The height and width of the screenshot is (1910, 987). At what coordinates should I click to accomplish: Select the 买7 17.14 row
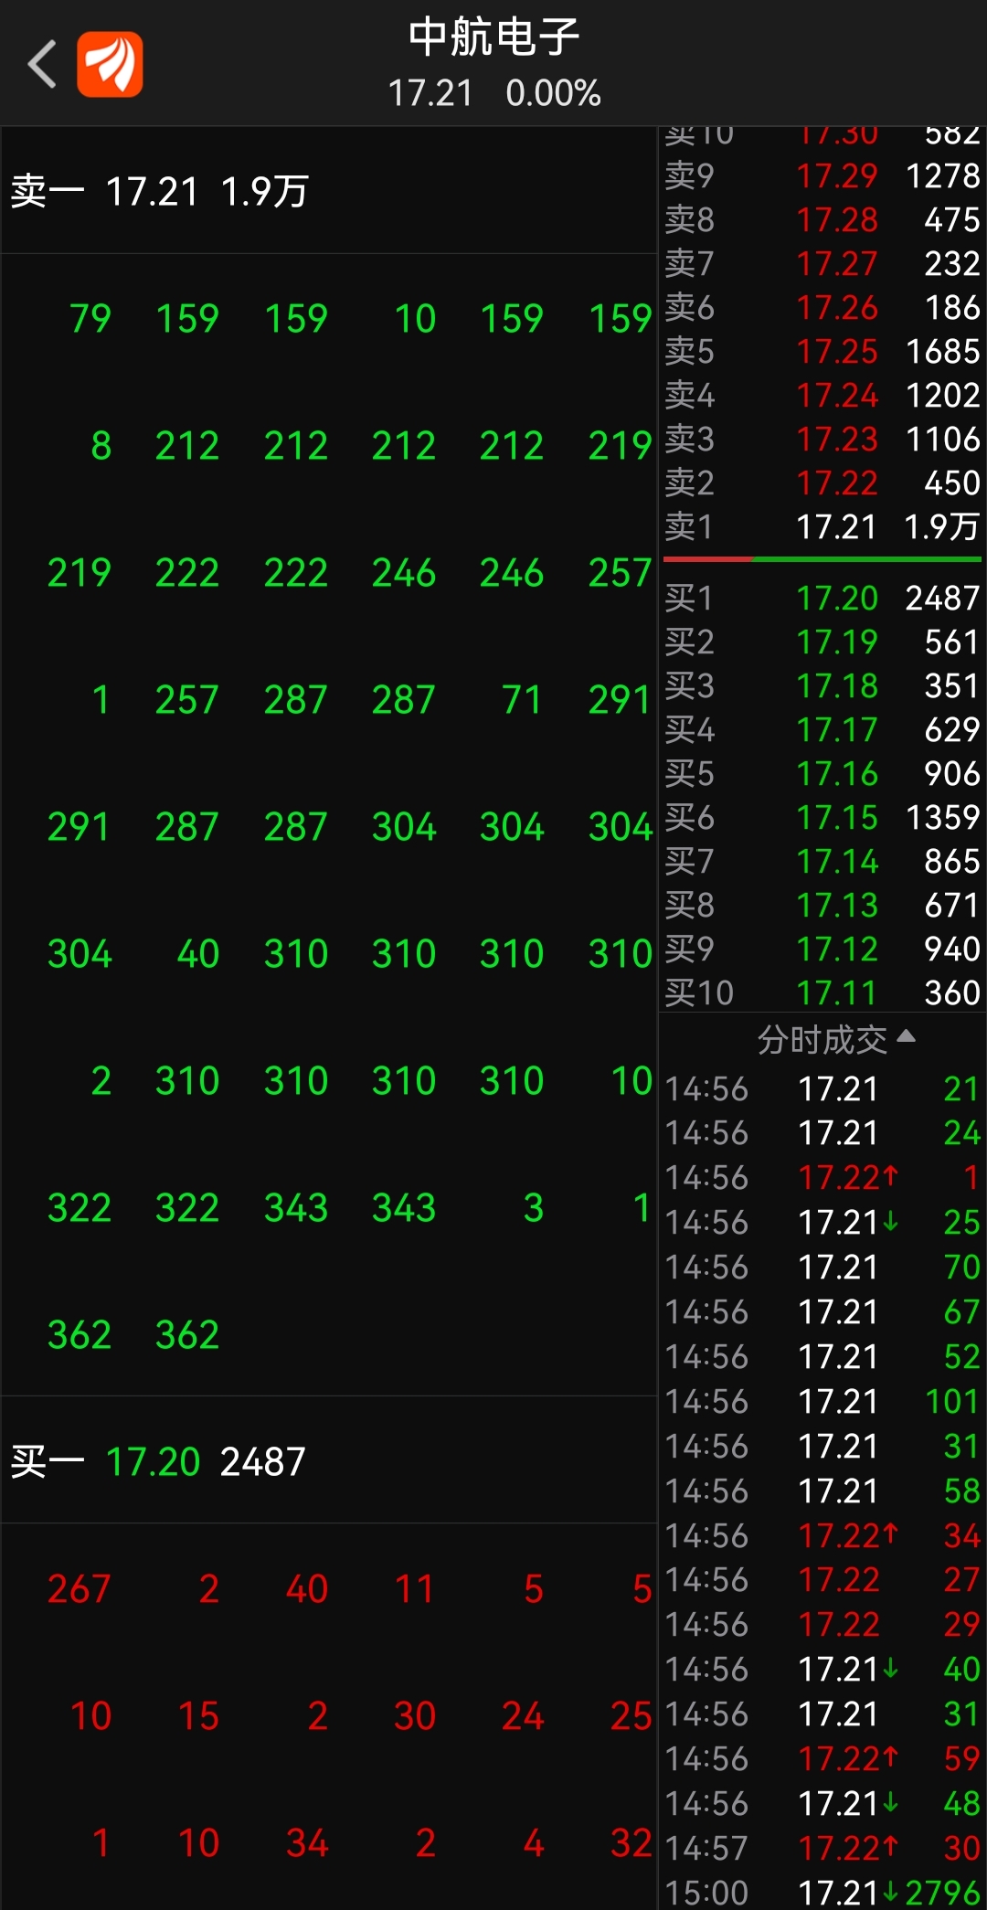(x=822, y=861)
